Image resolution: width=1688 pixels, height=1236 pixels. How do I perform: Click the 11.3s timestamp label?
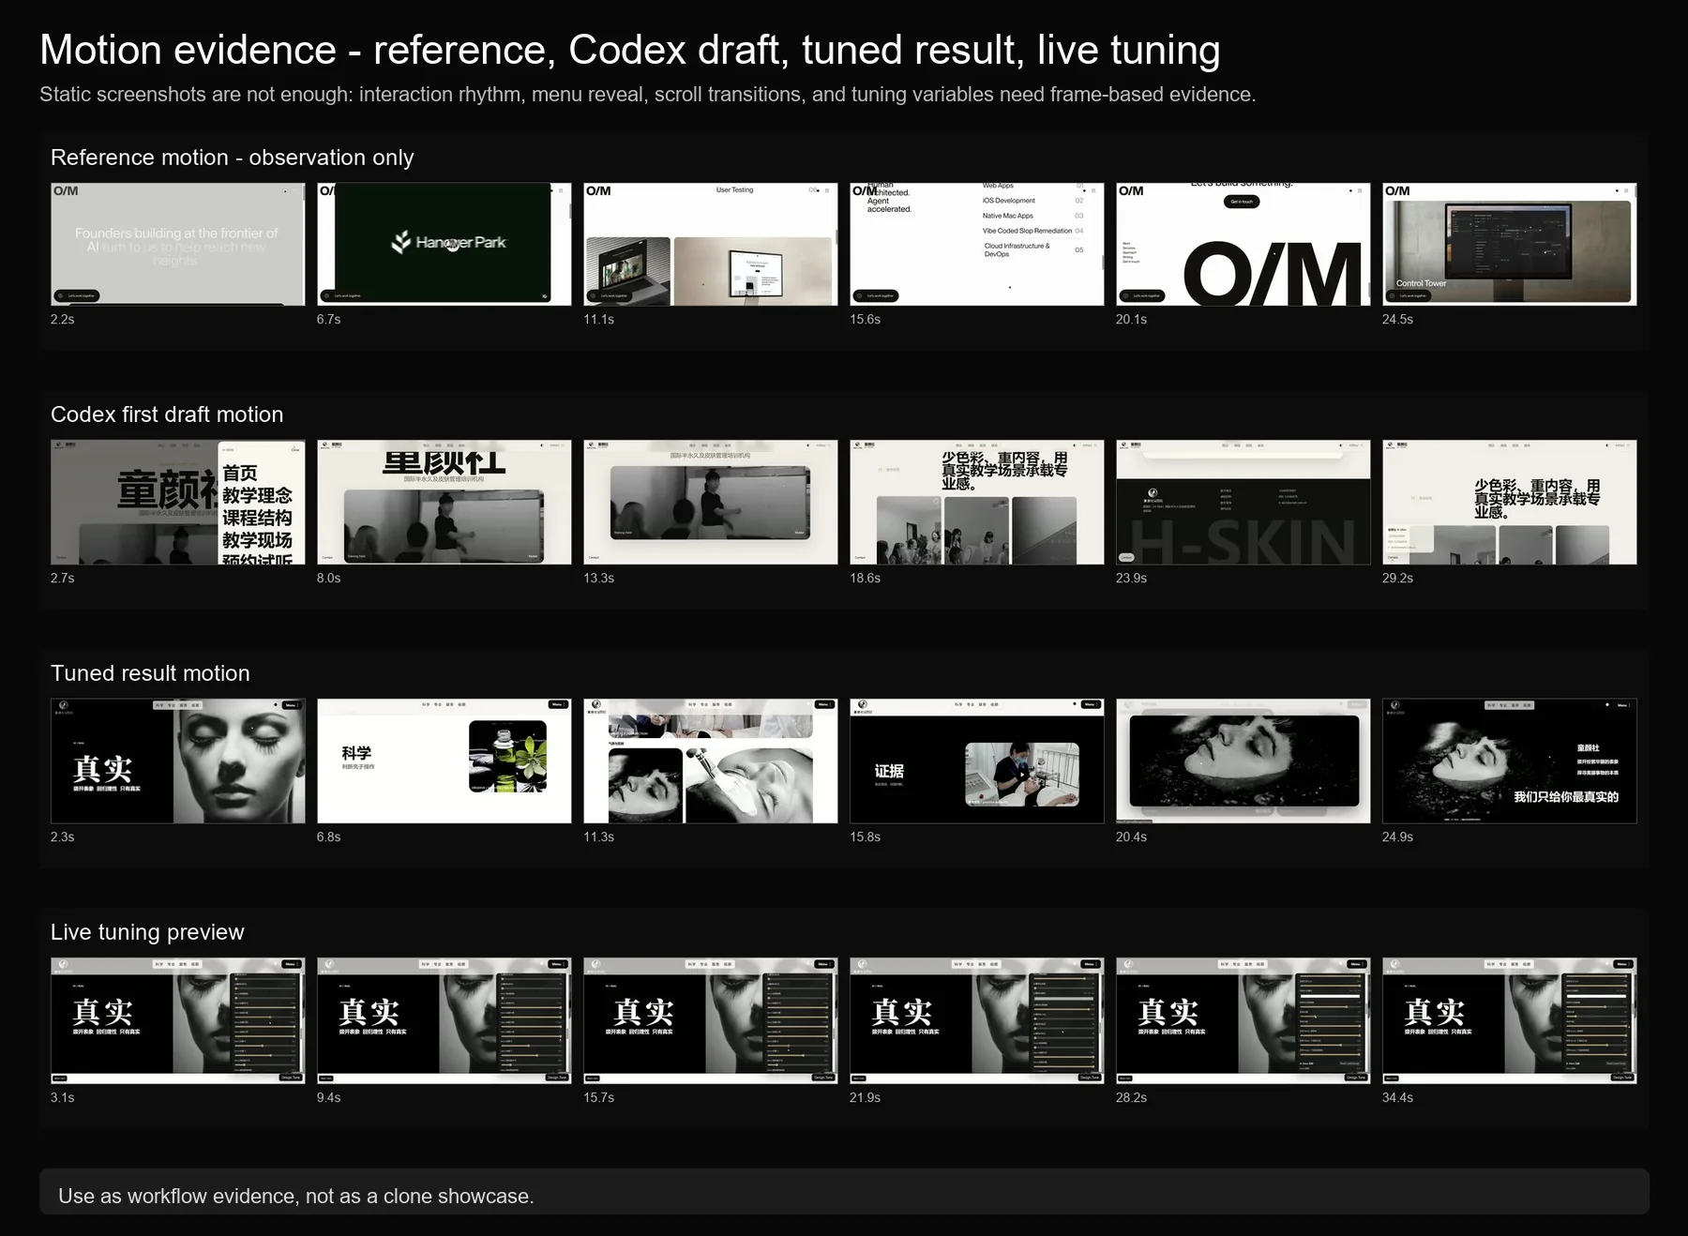(x=599, y=837)
